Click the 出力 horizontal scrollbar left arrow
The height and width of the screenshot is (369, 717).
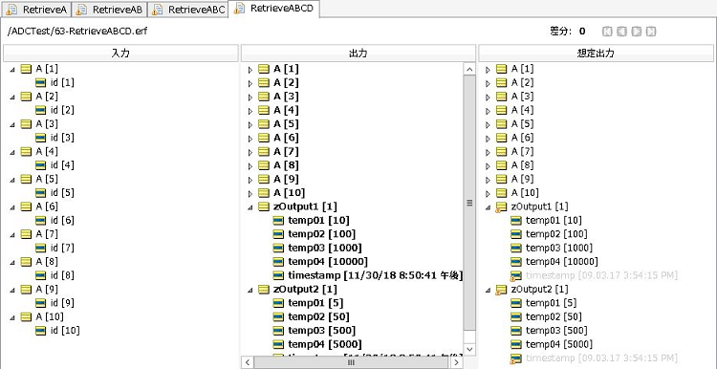(x=248, y=362)
